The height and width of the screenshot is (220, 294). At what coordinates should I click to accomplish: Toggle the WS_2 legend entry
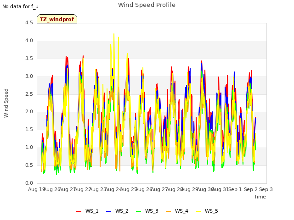[117, 211]
